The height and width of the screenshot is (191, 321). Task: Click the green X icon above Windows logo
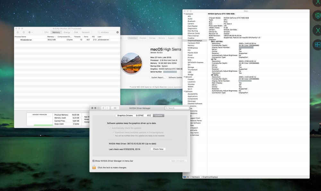(x=317, y=31)
